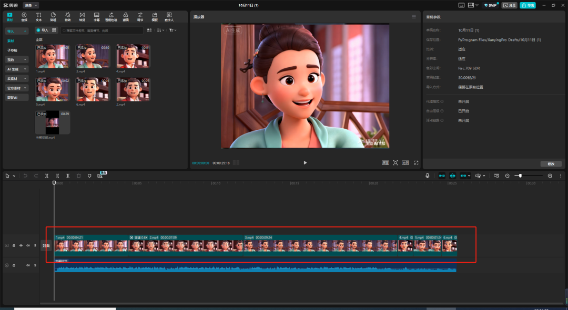Image resolution: width=568 pixels, height=310 pixels.
Task: Mute the main video track
Action: pos(28,245)
